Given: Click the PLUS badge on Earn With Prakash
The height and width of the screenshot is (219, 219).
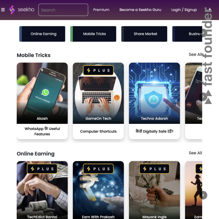Looking at the screenshot, I should click(x=98, y=169).
